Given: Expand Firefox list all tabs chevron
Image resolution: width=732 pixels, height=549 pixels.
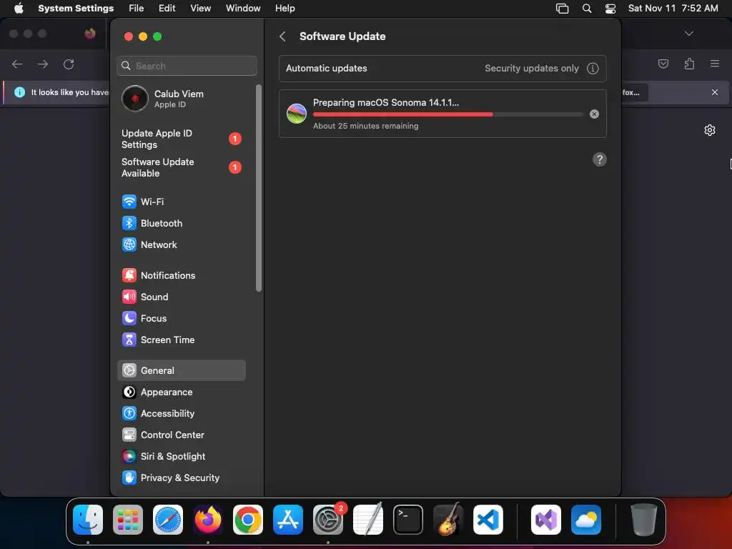Looking at the screenshot, I should point(688,34).
